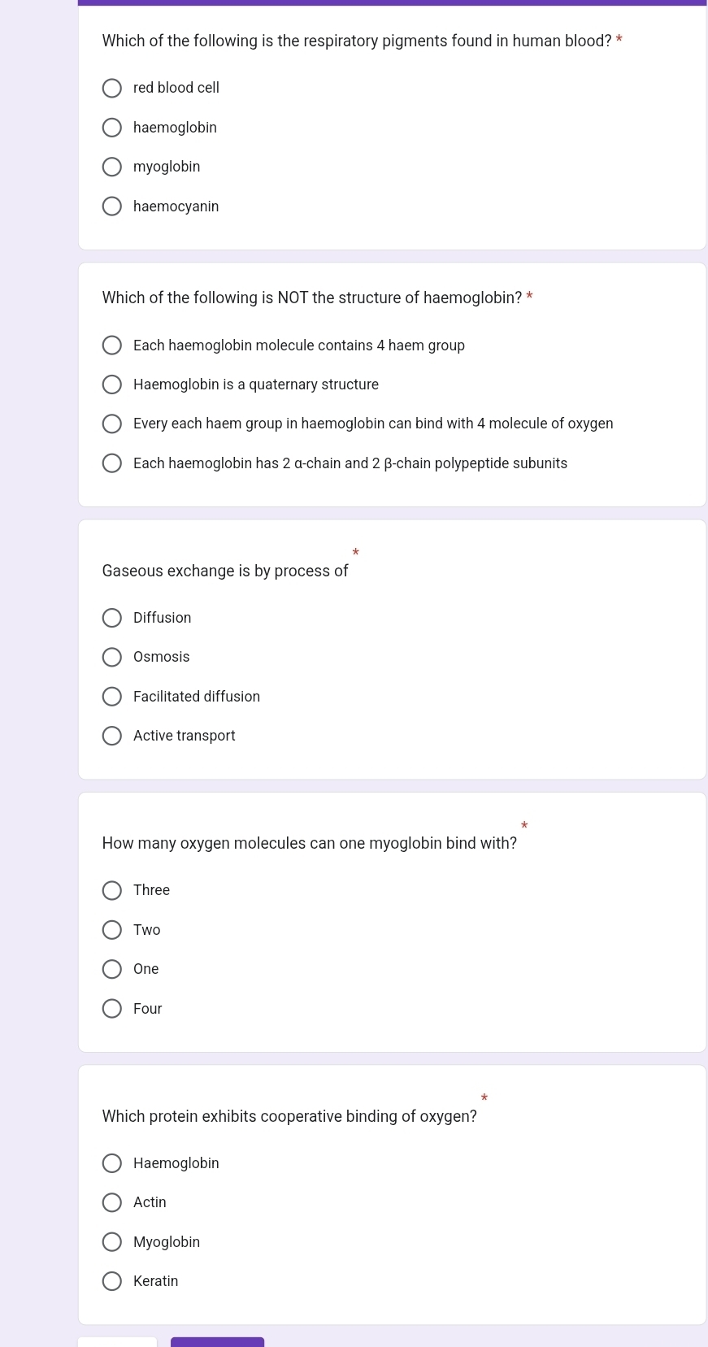
Task: Pick 'Active transport' as the answer
Action: 112,736
